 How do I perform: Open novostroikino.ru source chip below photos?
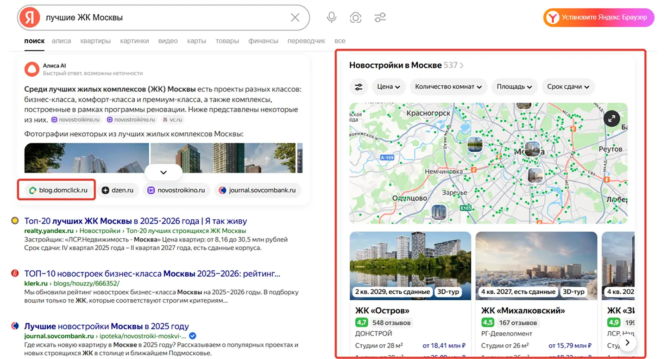pyautogui.click(x=176, y=190)
